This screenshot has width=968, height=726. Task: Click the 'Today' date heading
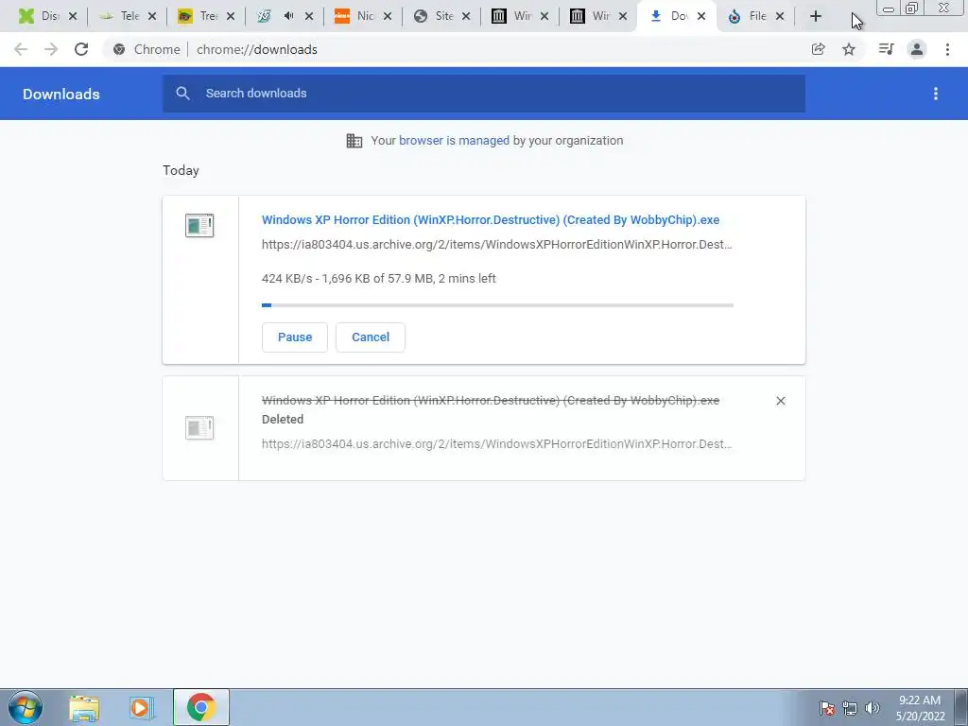(181, 170)
